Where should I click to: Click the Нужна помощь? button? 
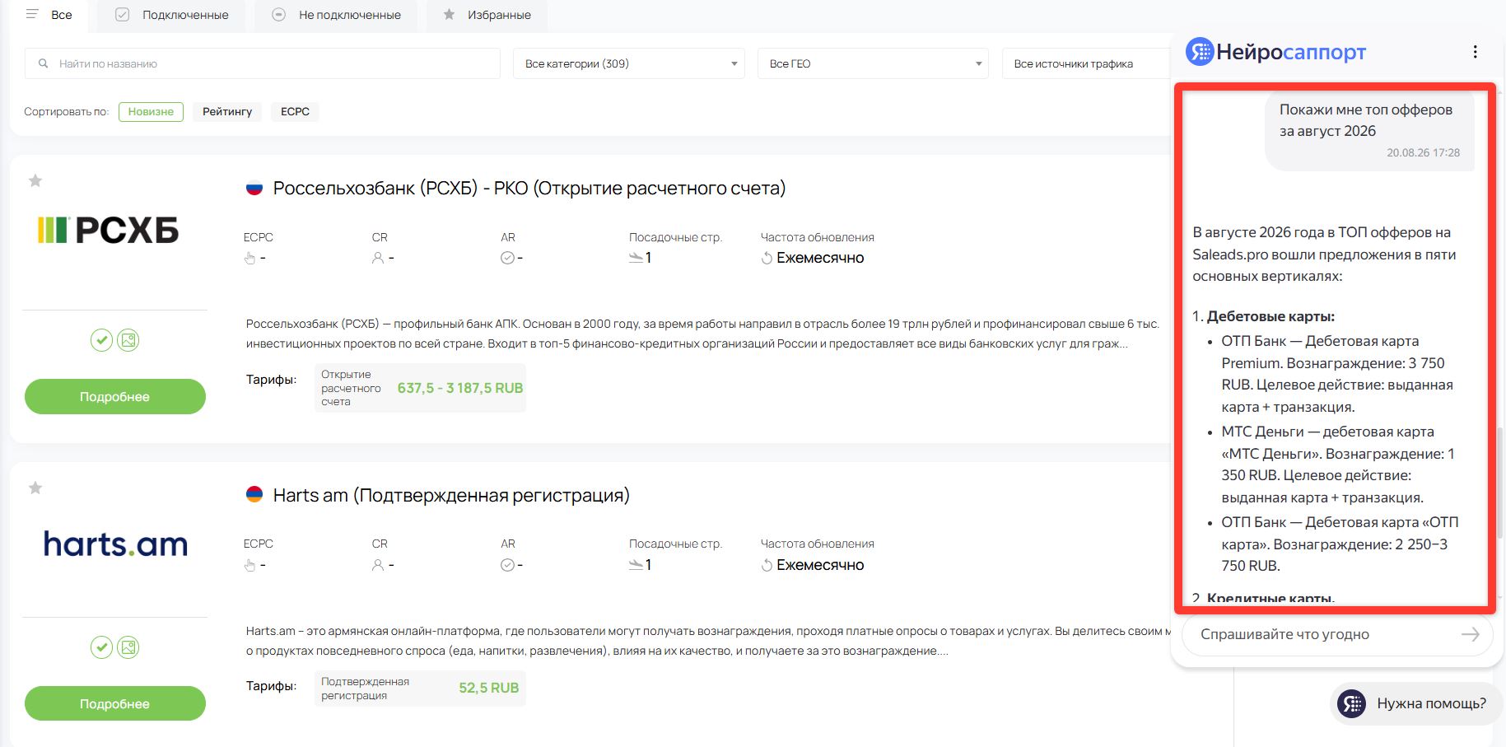[x=1416, y=703]
